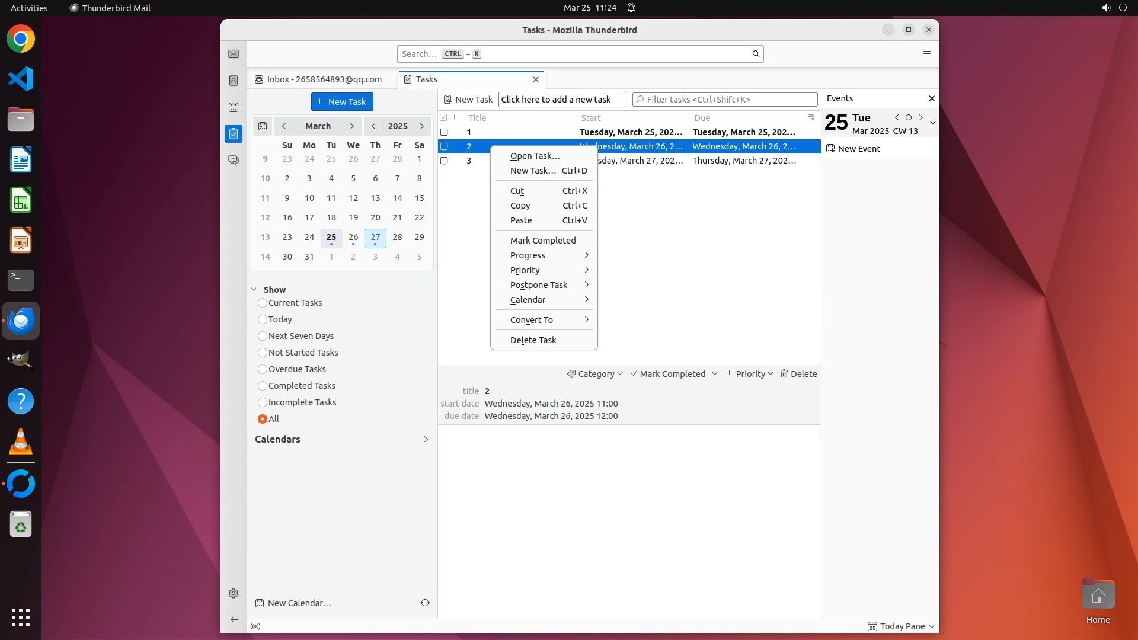
Task: Choose Mark Completed in context menu
Action: (542, 241)
